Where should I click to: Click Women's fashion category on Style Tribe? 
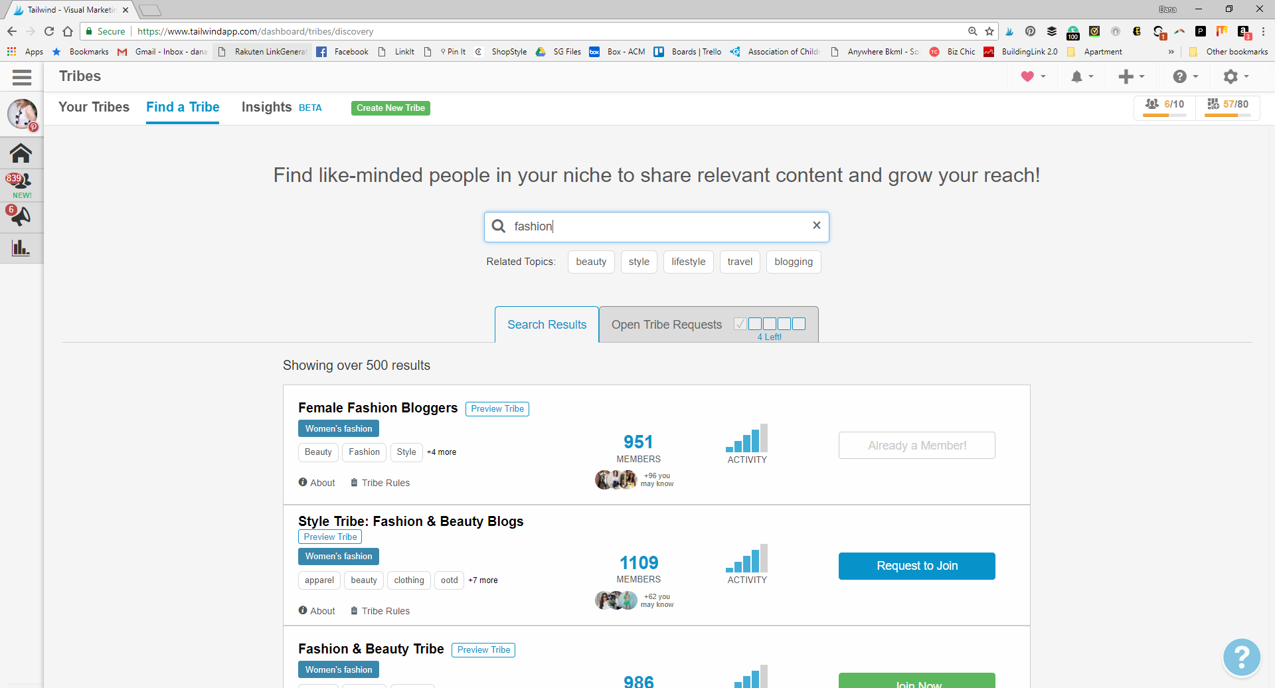[x=339, y=557]
